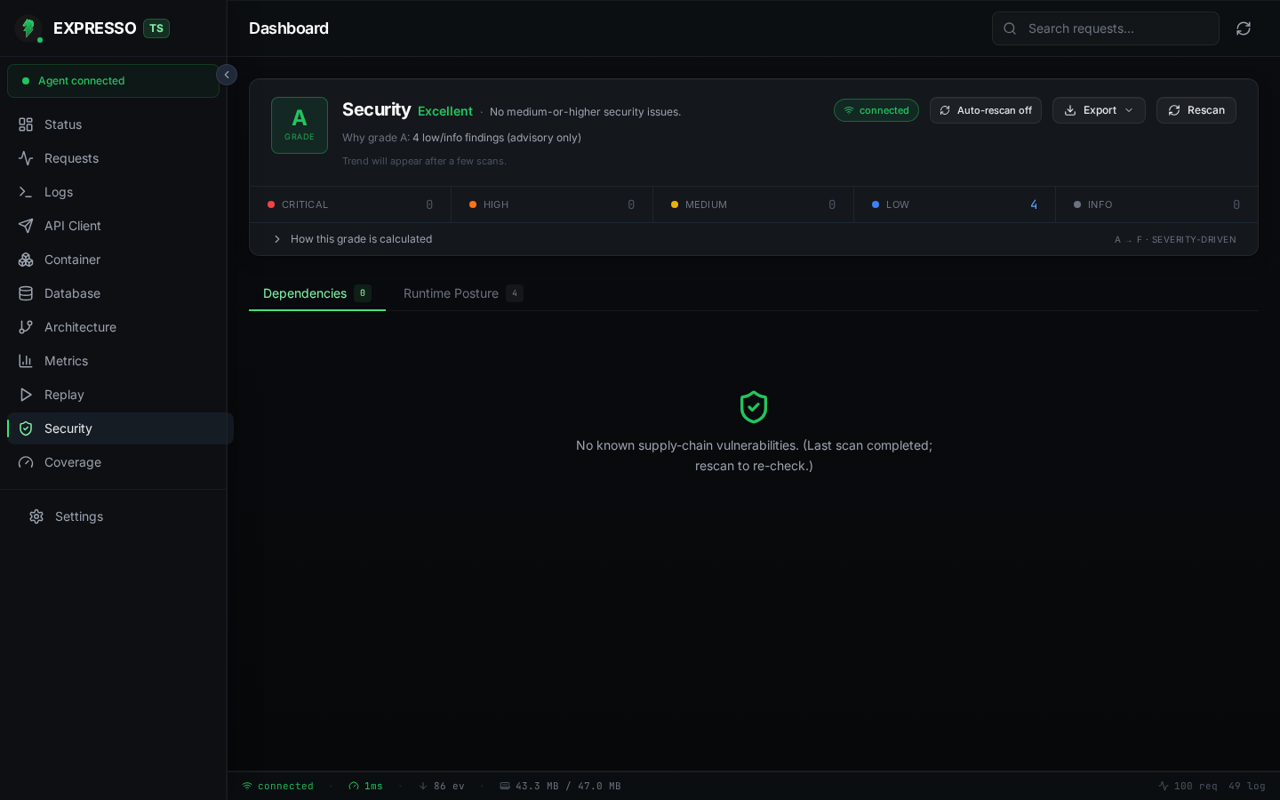Viewport: 1280px width, 800px height.
Task: Click the TS badge next to Expresso
Action: coord(156,28)
